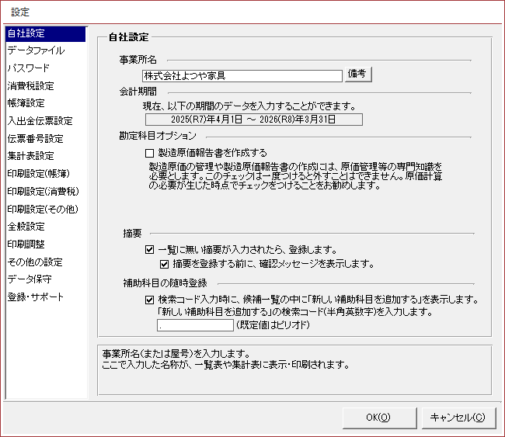Enable the 製造原価報告書を作成する checkbox

point(151,153)
